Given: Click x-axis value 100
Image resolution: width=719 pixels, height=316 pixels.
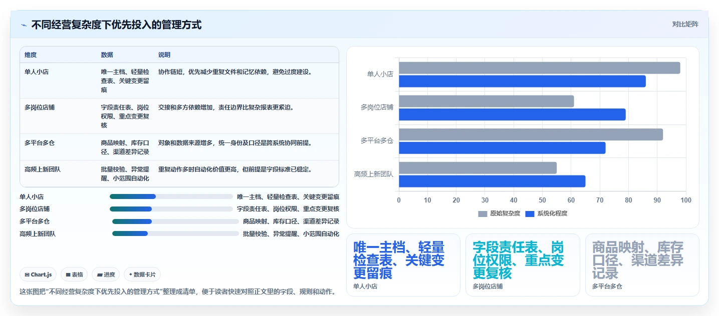Looking at the screenshot, I should [686, 200].
